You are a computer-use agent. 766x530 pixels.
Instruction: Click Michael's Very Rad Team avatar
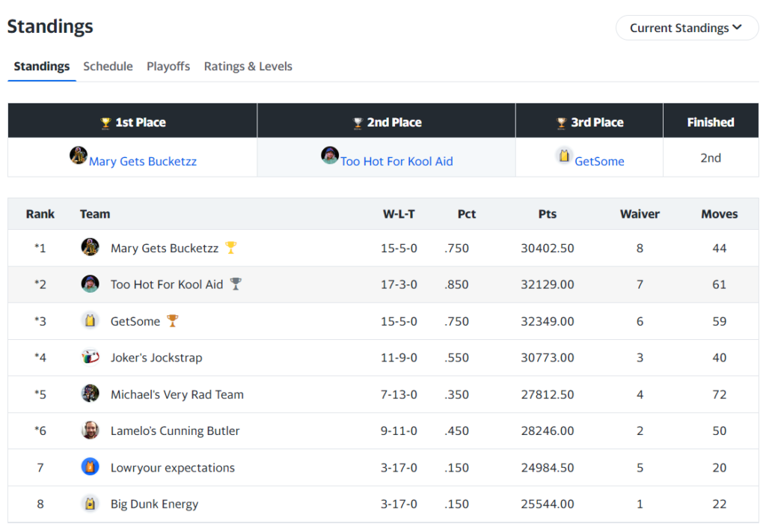point(90,394)
